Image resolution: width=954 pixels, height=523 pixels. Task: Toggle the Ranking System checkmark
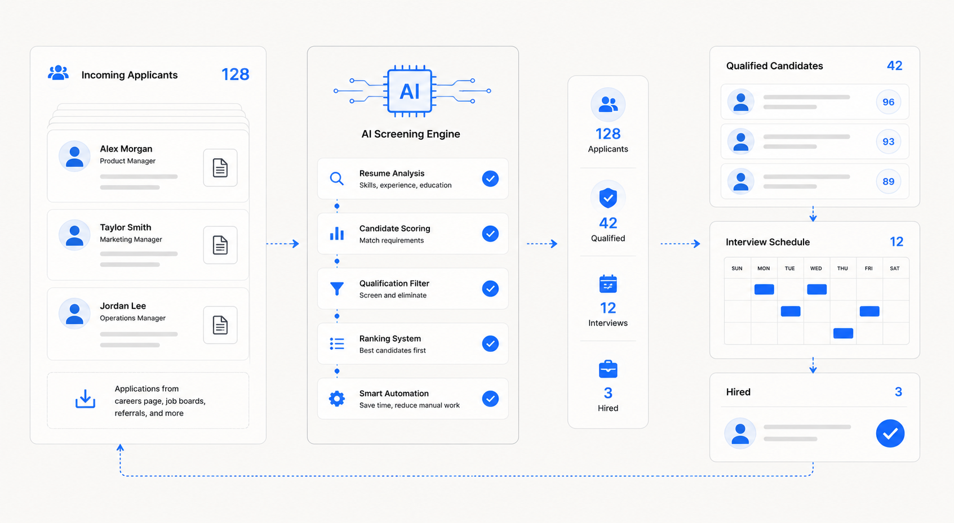(490, 344)
